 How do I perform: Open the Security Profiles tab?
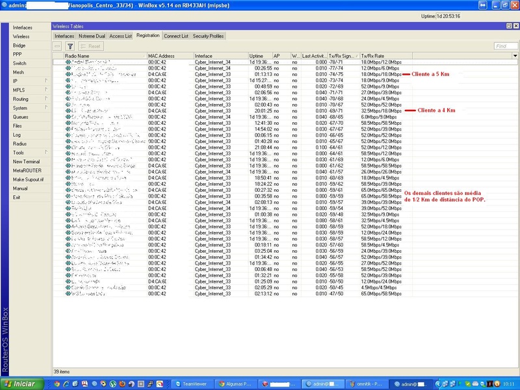208,36
